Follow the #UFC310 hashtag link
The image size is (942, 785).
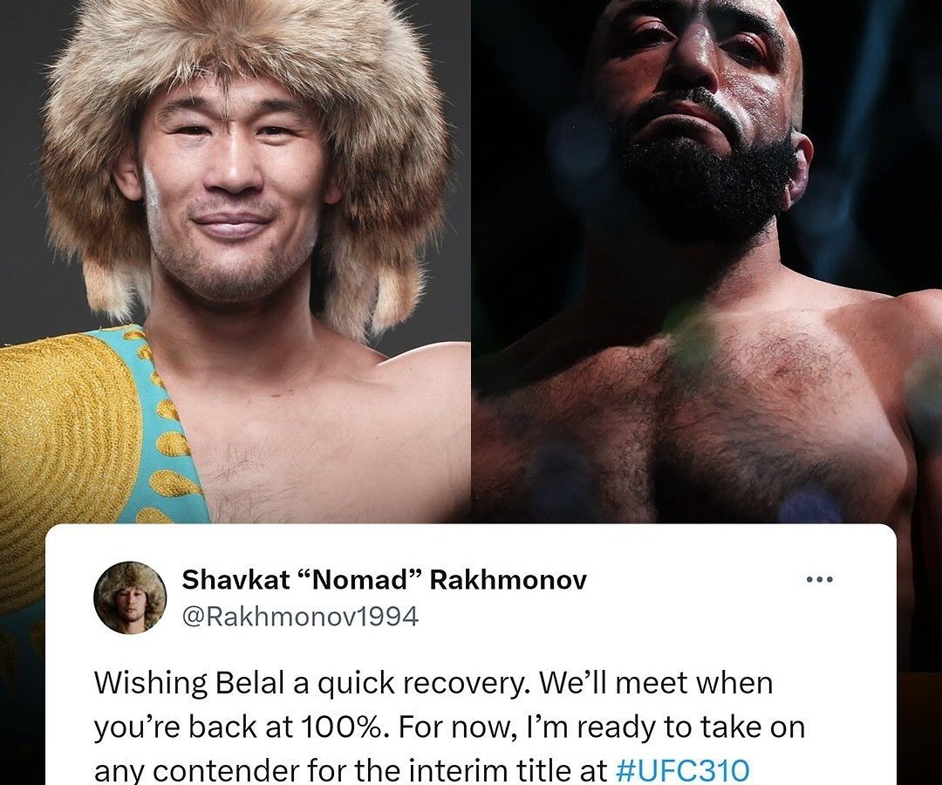684,770
